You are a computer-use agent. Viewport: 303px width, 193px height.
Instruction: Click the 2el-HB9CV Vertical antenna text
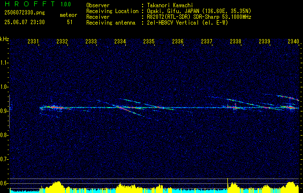[x=187, y=23]
